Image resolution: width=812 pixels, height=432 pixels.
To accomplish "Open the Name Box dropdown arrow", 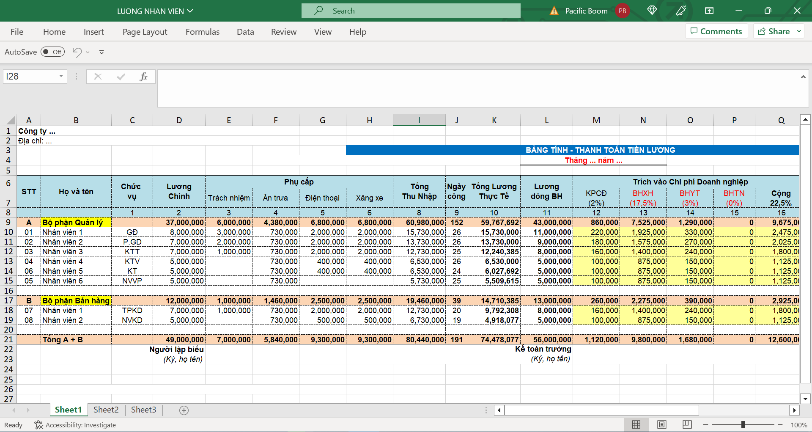I will coord(61,77).
